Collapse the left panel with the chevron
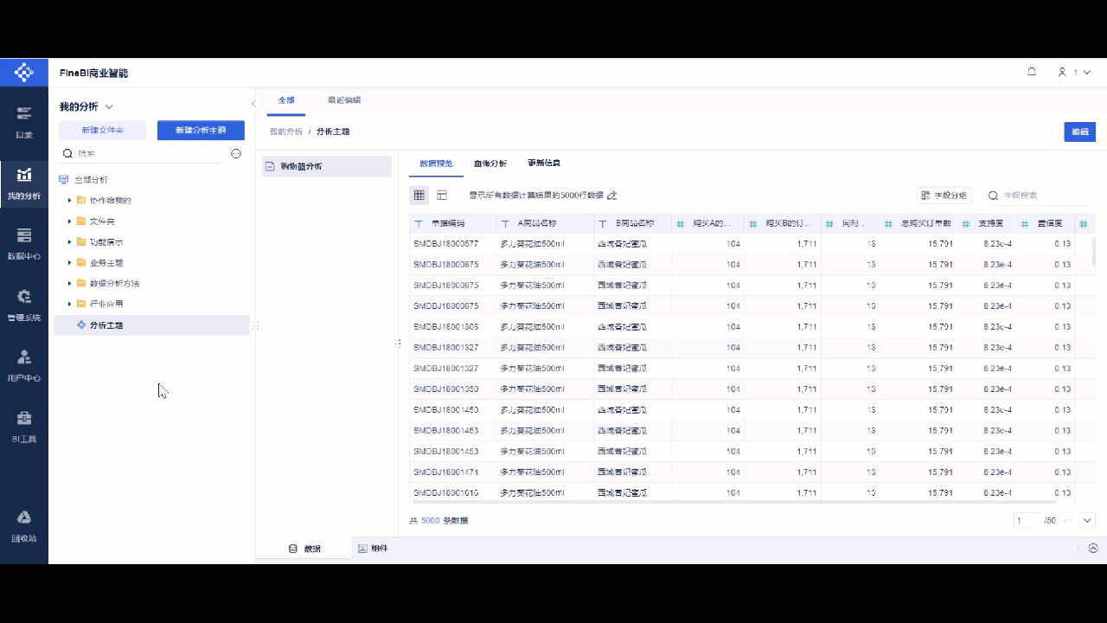The height and width of the screenshot is (623, 1107). [253, 102]
